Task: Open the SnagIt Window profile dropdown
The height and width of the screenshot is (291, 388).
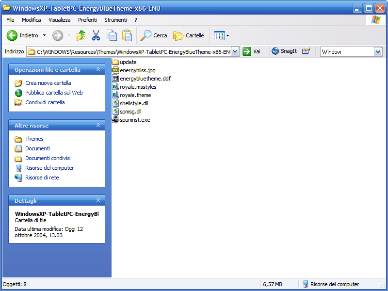Action: tap(378, 52)
